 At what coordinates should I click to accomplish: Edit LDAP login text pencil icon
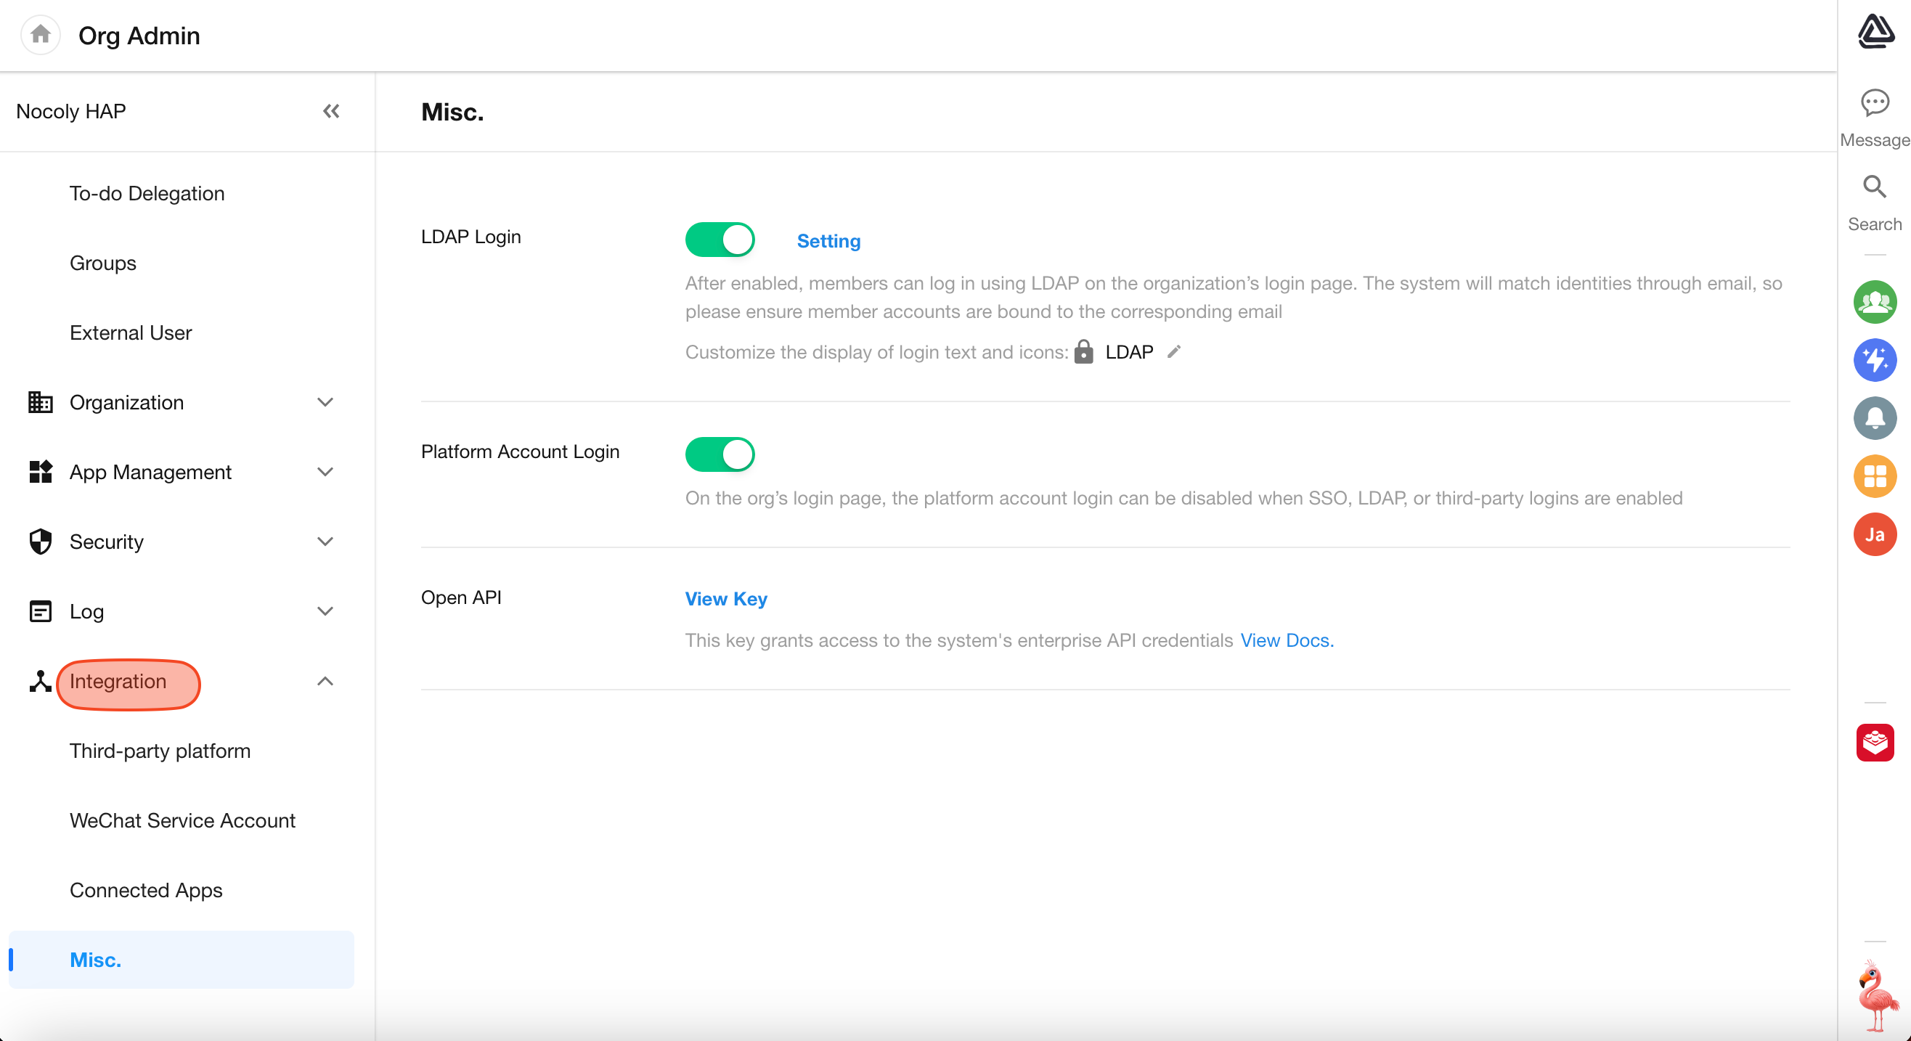(x=1173, y=351)
